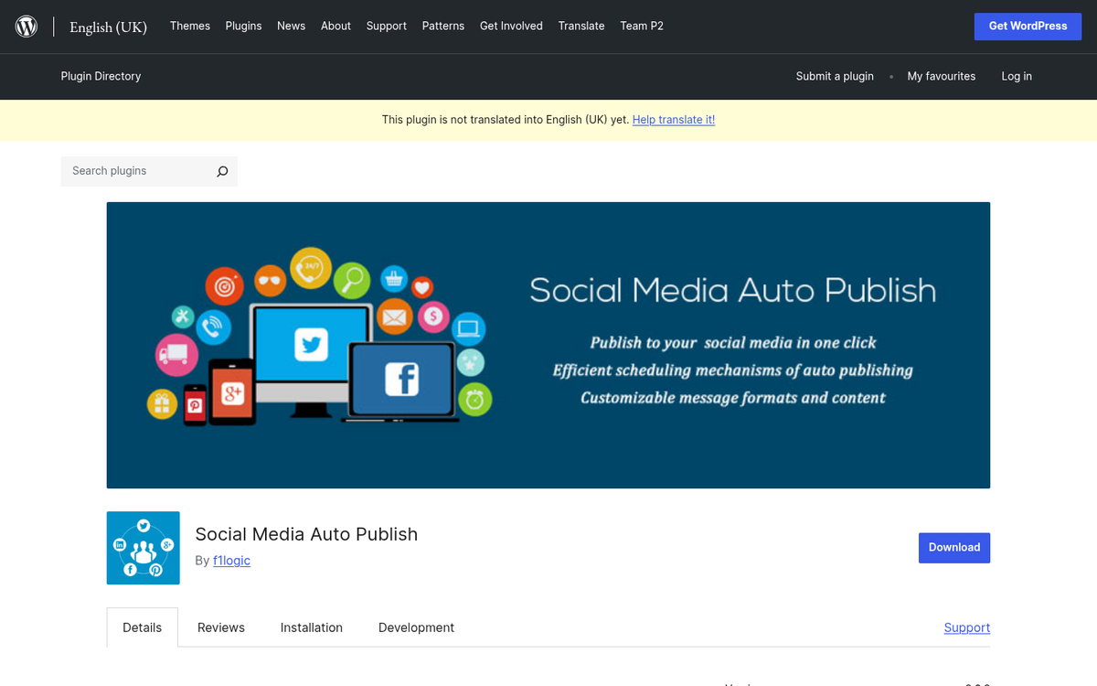
Task: Visit the f1logic author profile
Action: (231, 560)
